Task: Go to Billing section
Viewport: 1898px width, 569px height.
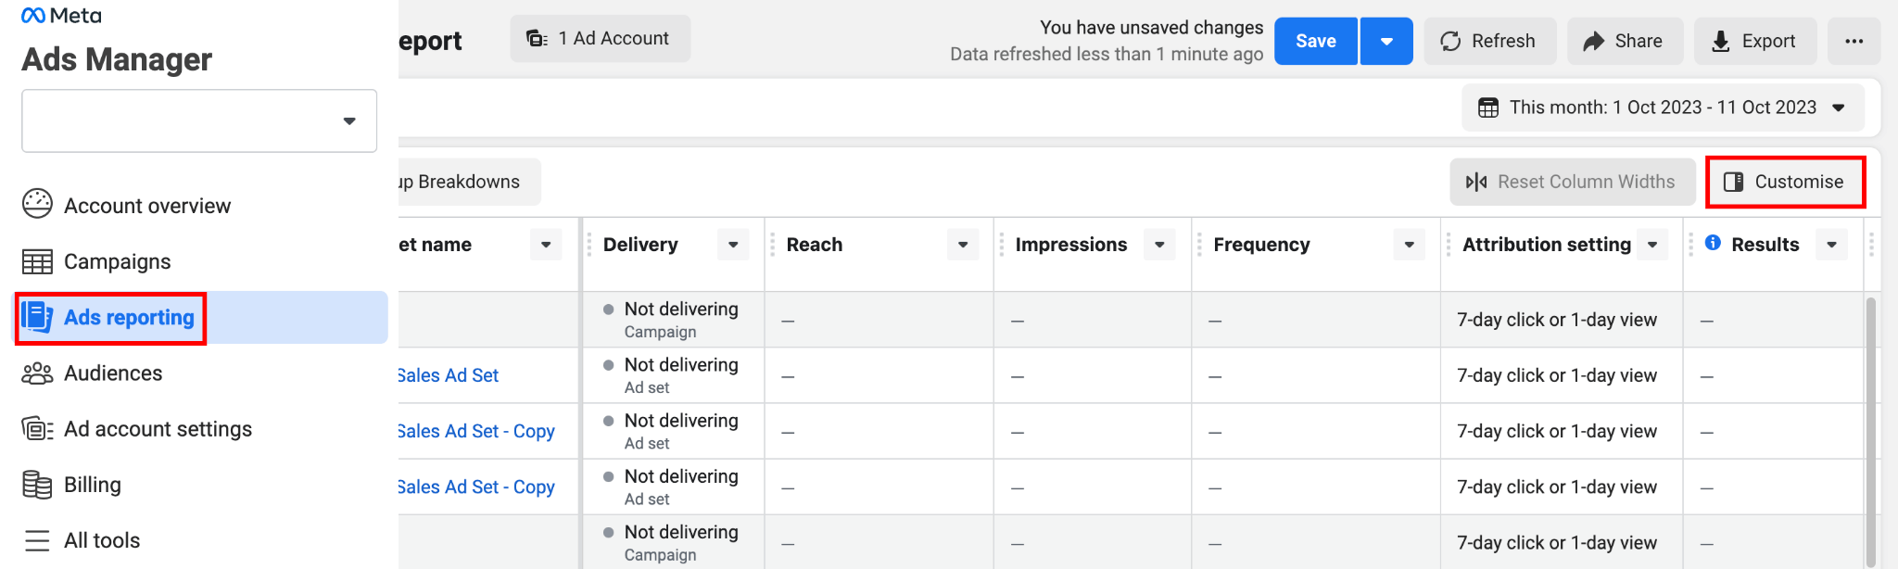Action: 71,485
